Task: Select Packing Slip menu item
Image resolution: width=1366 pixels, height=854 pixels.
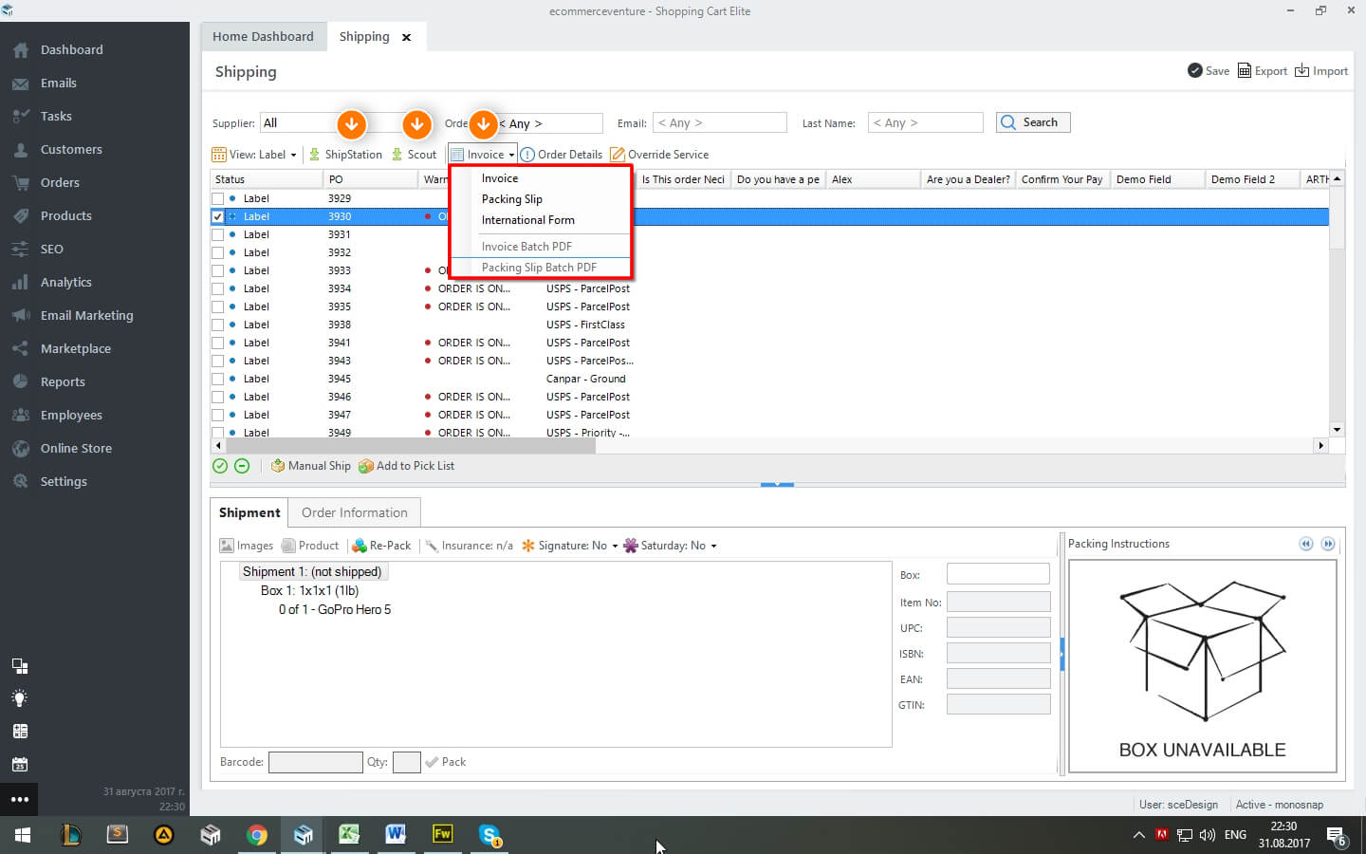Action: [512, 199]
